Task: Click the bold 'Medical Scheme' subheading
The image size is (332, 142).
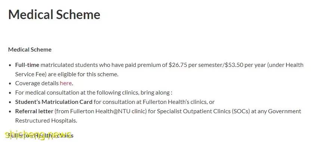Action: point(30,50)
